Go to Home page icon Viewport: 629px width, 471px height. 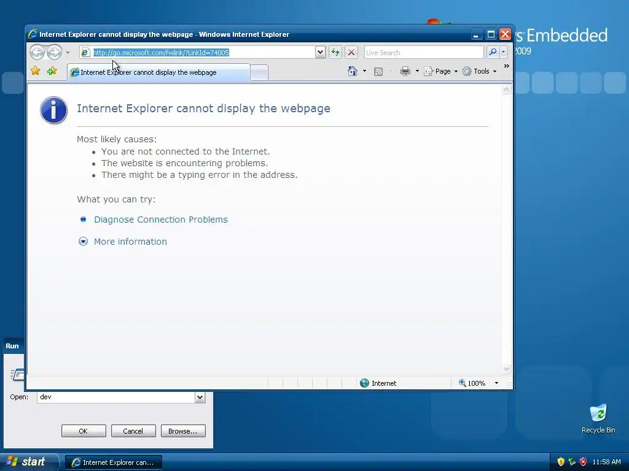click(352, 71)
